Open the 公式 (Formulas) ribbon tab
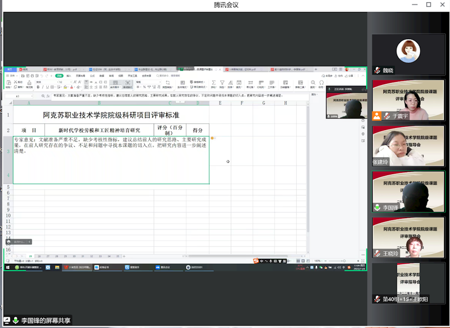Image resolution: width=450 pixels, height=328 pixels. tap(92, 76)
